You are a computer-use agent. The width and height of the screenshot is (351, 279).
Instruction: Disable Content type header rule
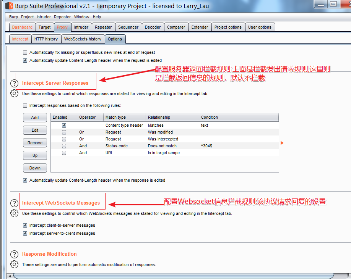click(x=64, y=125)
